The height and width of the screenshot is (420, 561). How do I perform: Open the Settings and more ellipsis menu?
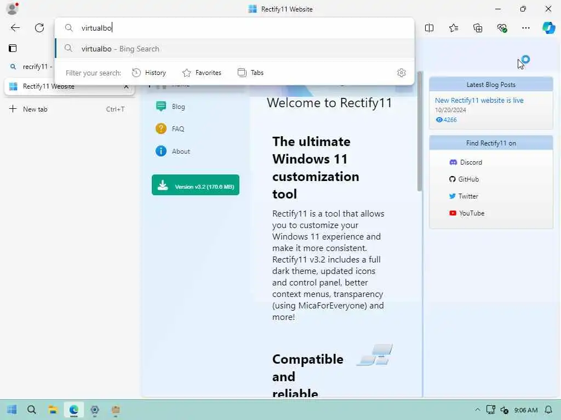[525, 28]
